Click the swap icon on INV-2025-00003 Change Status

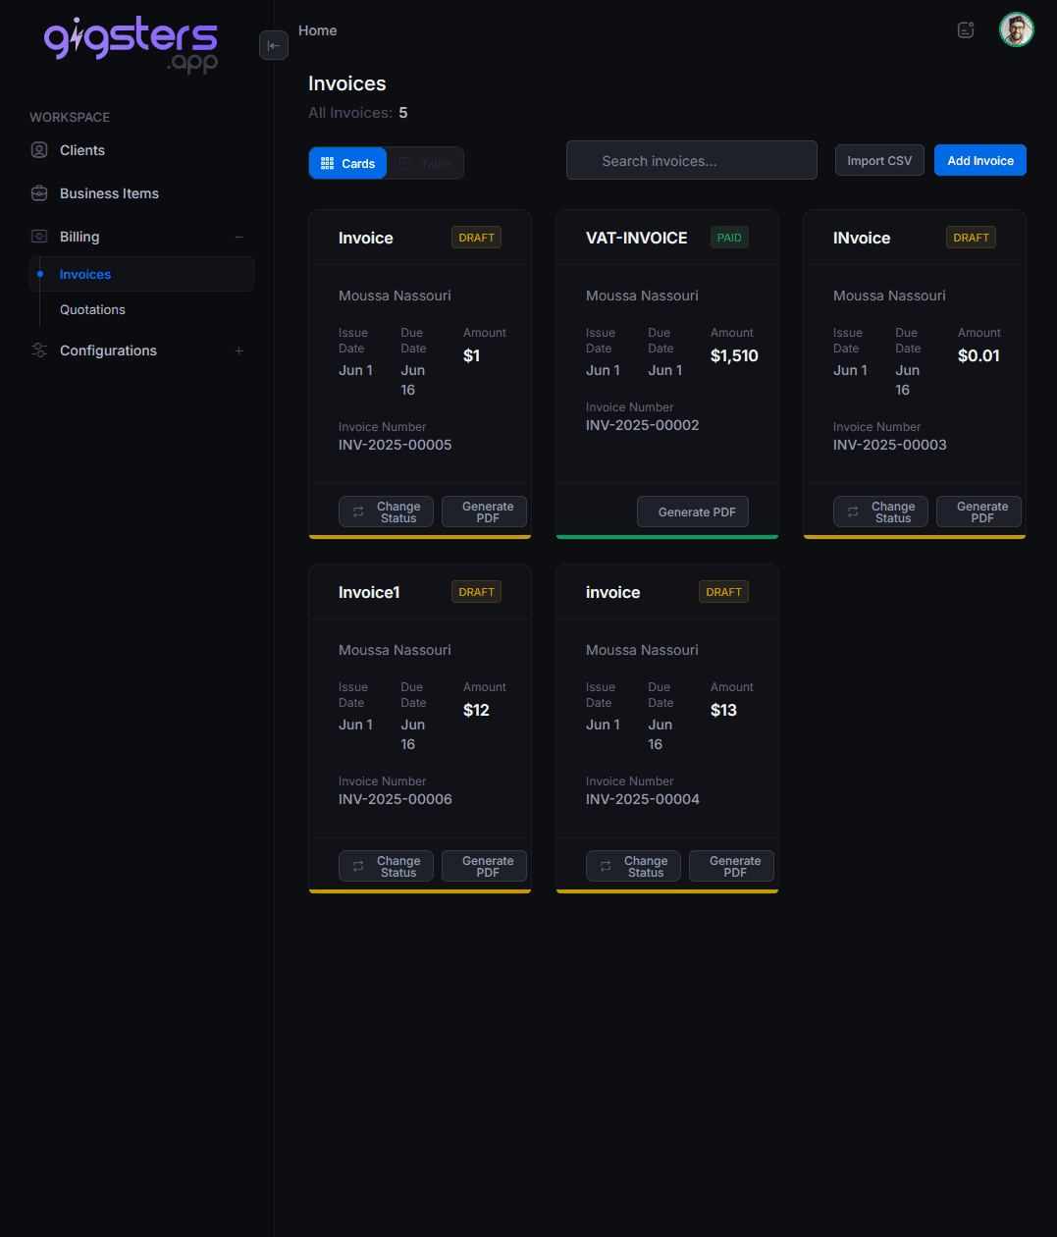click(853, 511)
